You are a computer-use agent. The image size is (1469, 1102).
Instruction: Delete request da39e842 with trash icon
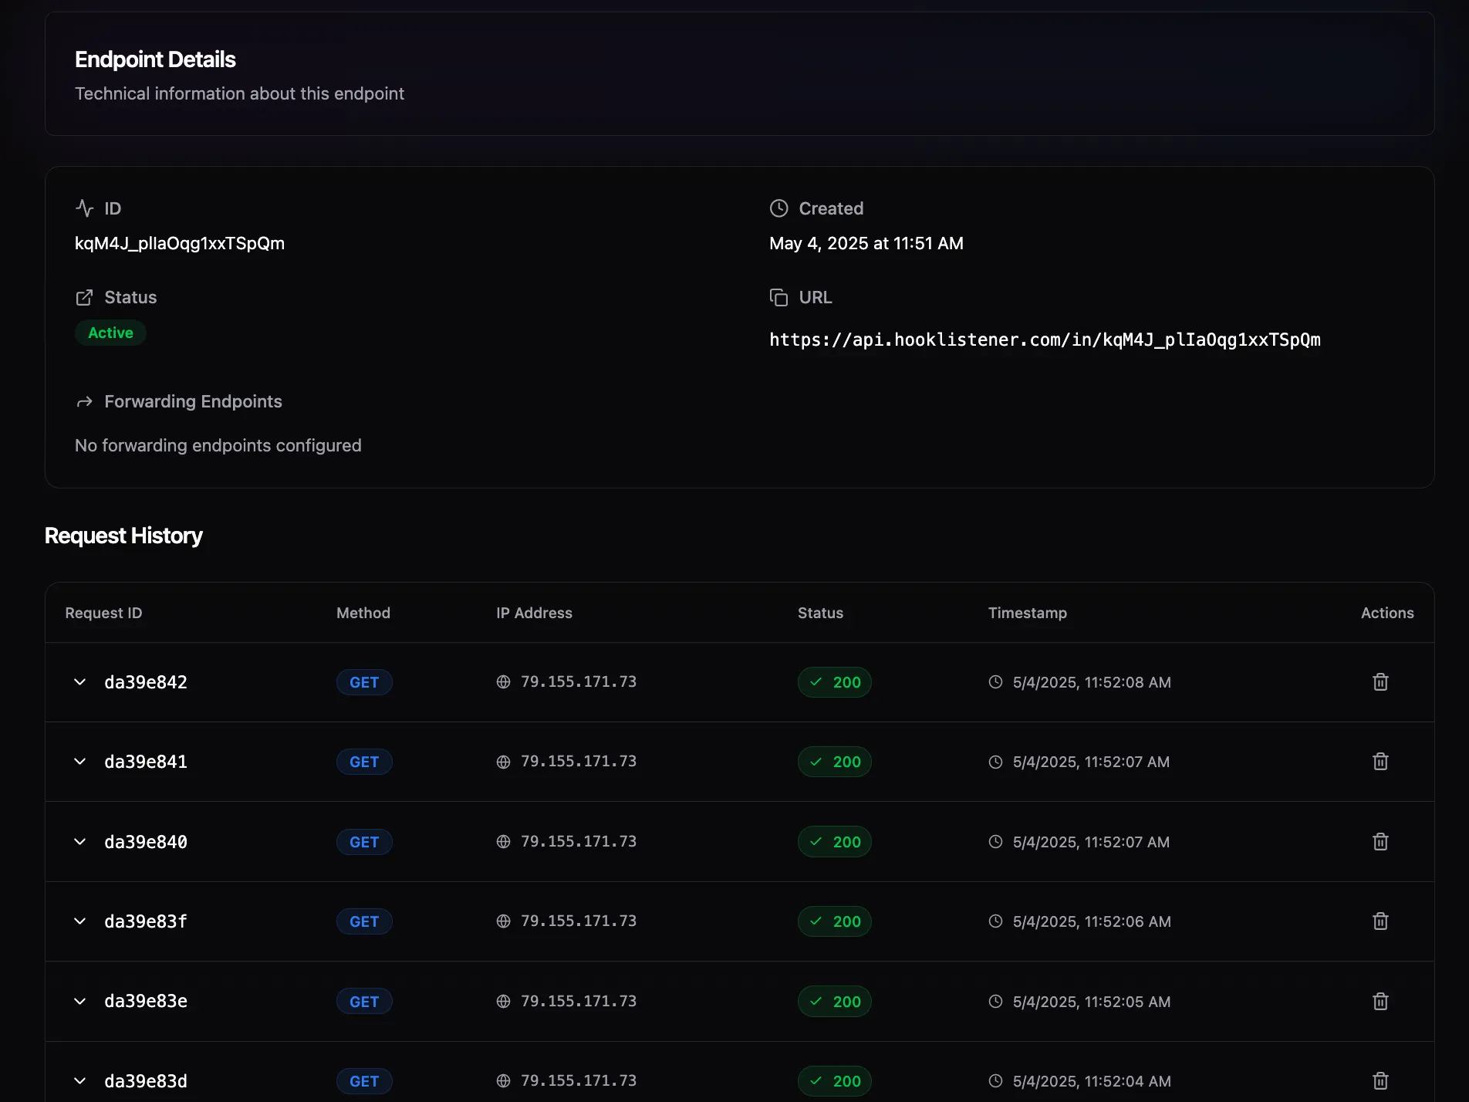1380,682
